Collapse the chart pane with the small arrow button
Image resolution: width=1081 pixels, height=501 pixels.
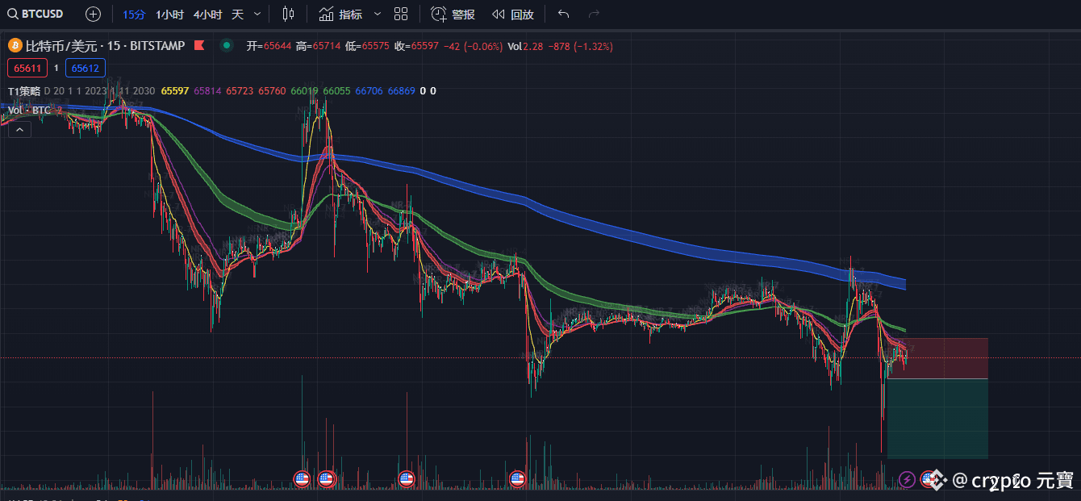(x=19, y=129)
